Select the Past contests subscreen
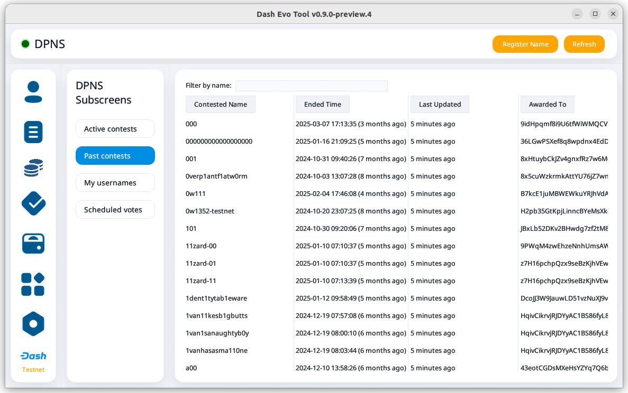Screen dimensions: 628x393 pos(115,156)
